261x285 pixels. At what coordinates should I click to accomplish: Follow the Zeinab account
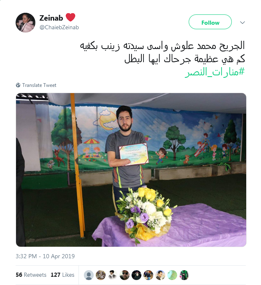210,22
